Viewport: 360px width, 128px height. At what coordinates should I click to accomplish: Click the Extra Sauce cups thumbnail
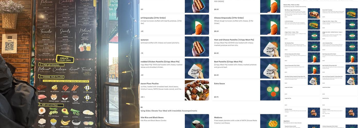point(270,90)
